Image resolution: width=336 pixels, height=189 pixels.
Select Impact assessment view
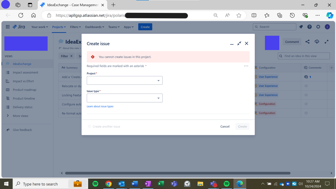click(x=26, y=72)
